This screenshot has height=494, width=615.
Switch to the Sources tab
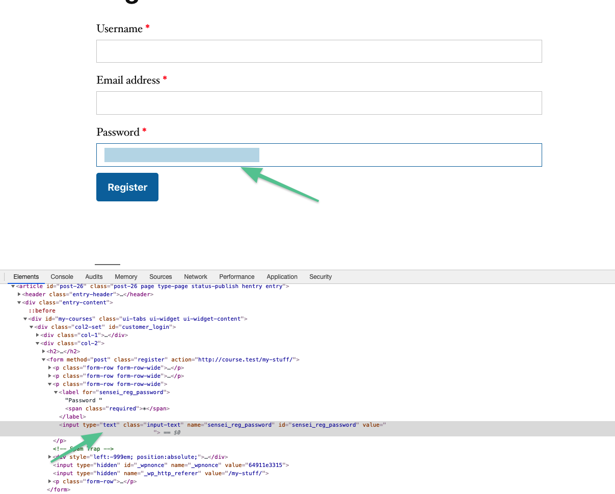click(161, 277)
